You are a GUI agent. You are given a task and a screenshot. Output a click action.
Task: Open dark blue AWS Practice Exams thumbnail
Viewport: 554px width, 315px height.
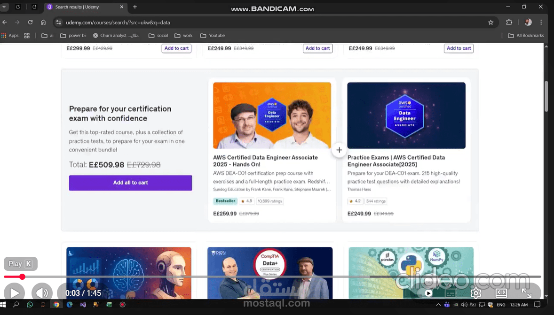click(406, 115)
